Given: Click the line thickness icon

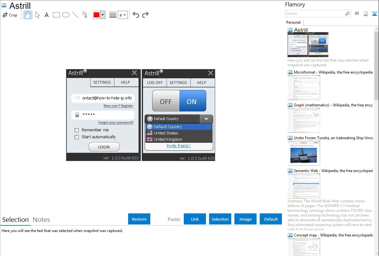Looking at the screenshot, I should (113, 15).
